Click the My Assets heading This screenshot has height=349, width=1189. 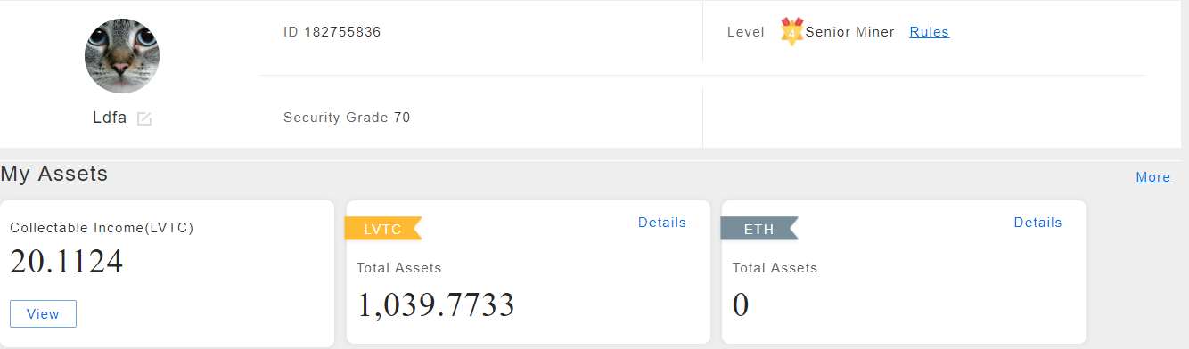coord(54,174)
